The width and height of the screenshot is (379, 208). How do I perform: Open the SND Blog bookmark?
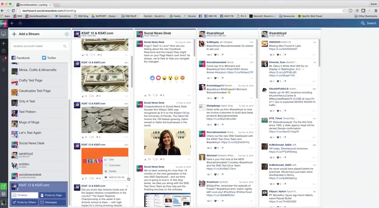(x=81, y=16)
